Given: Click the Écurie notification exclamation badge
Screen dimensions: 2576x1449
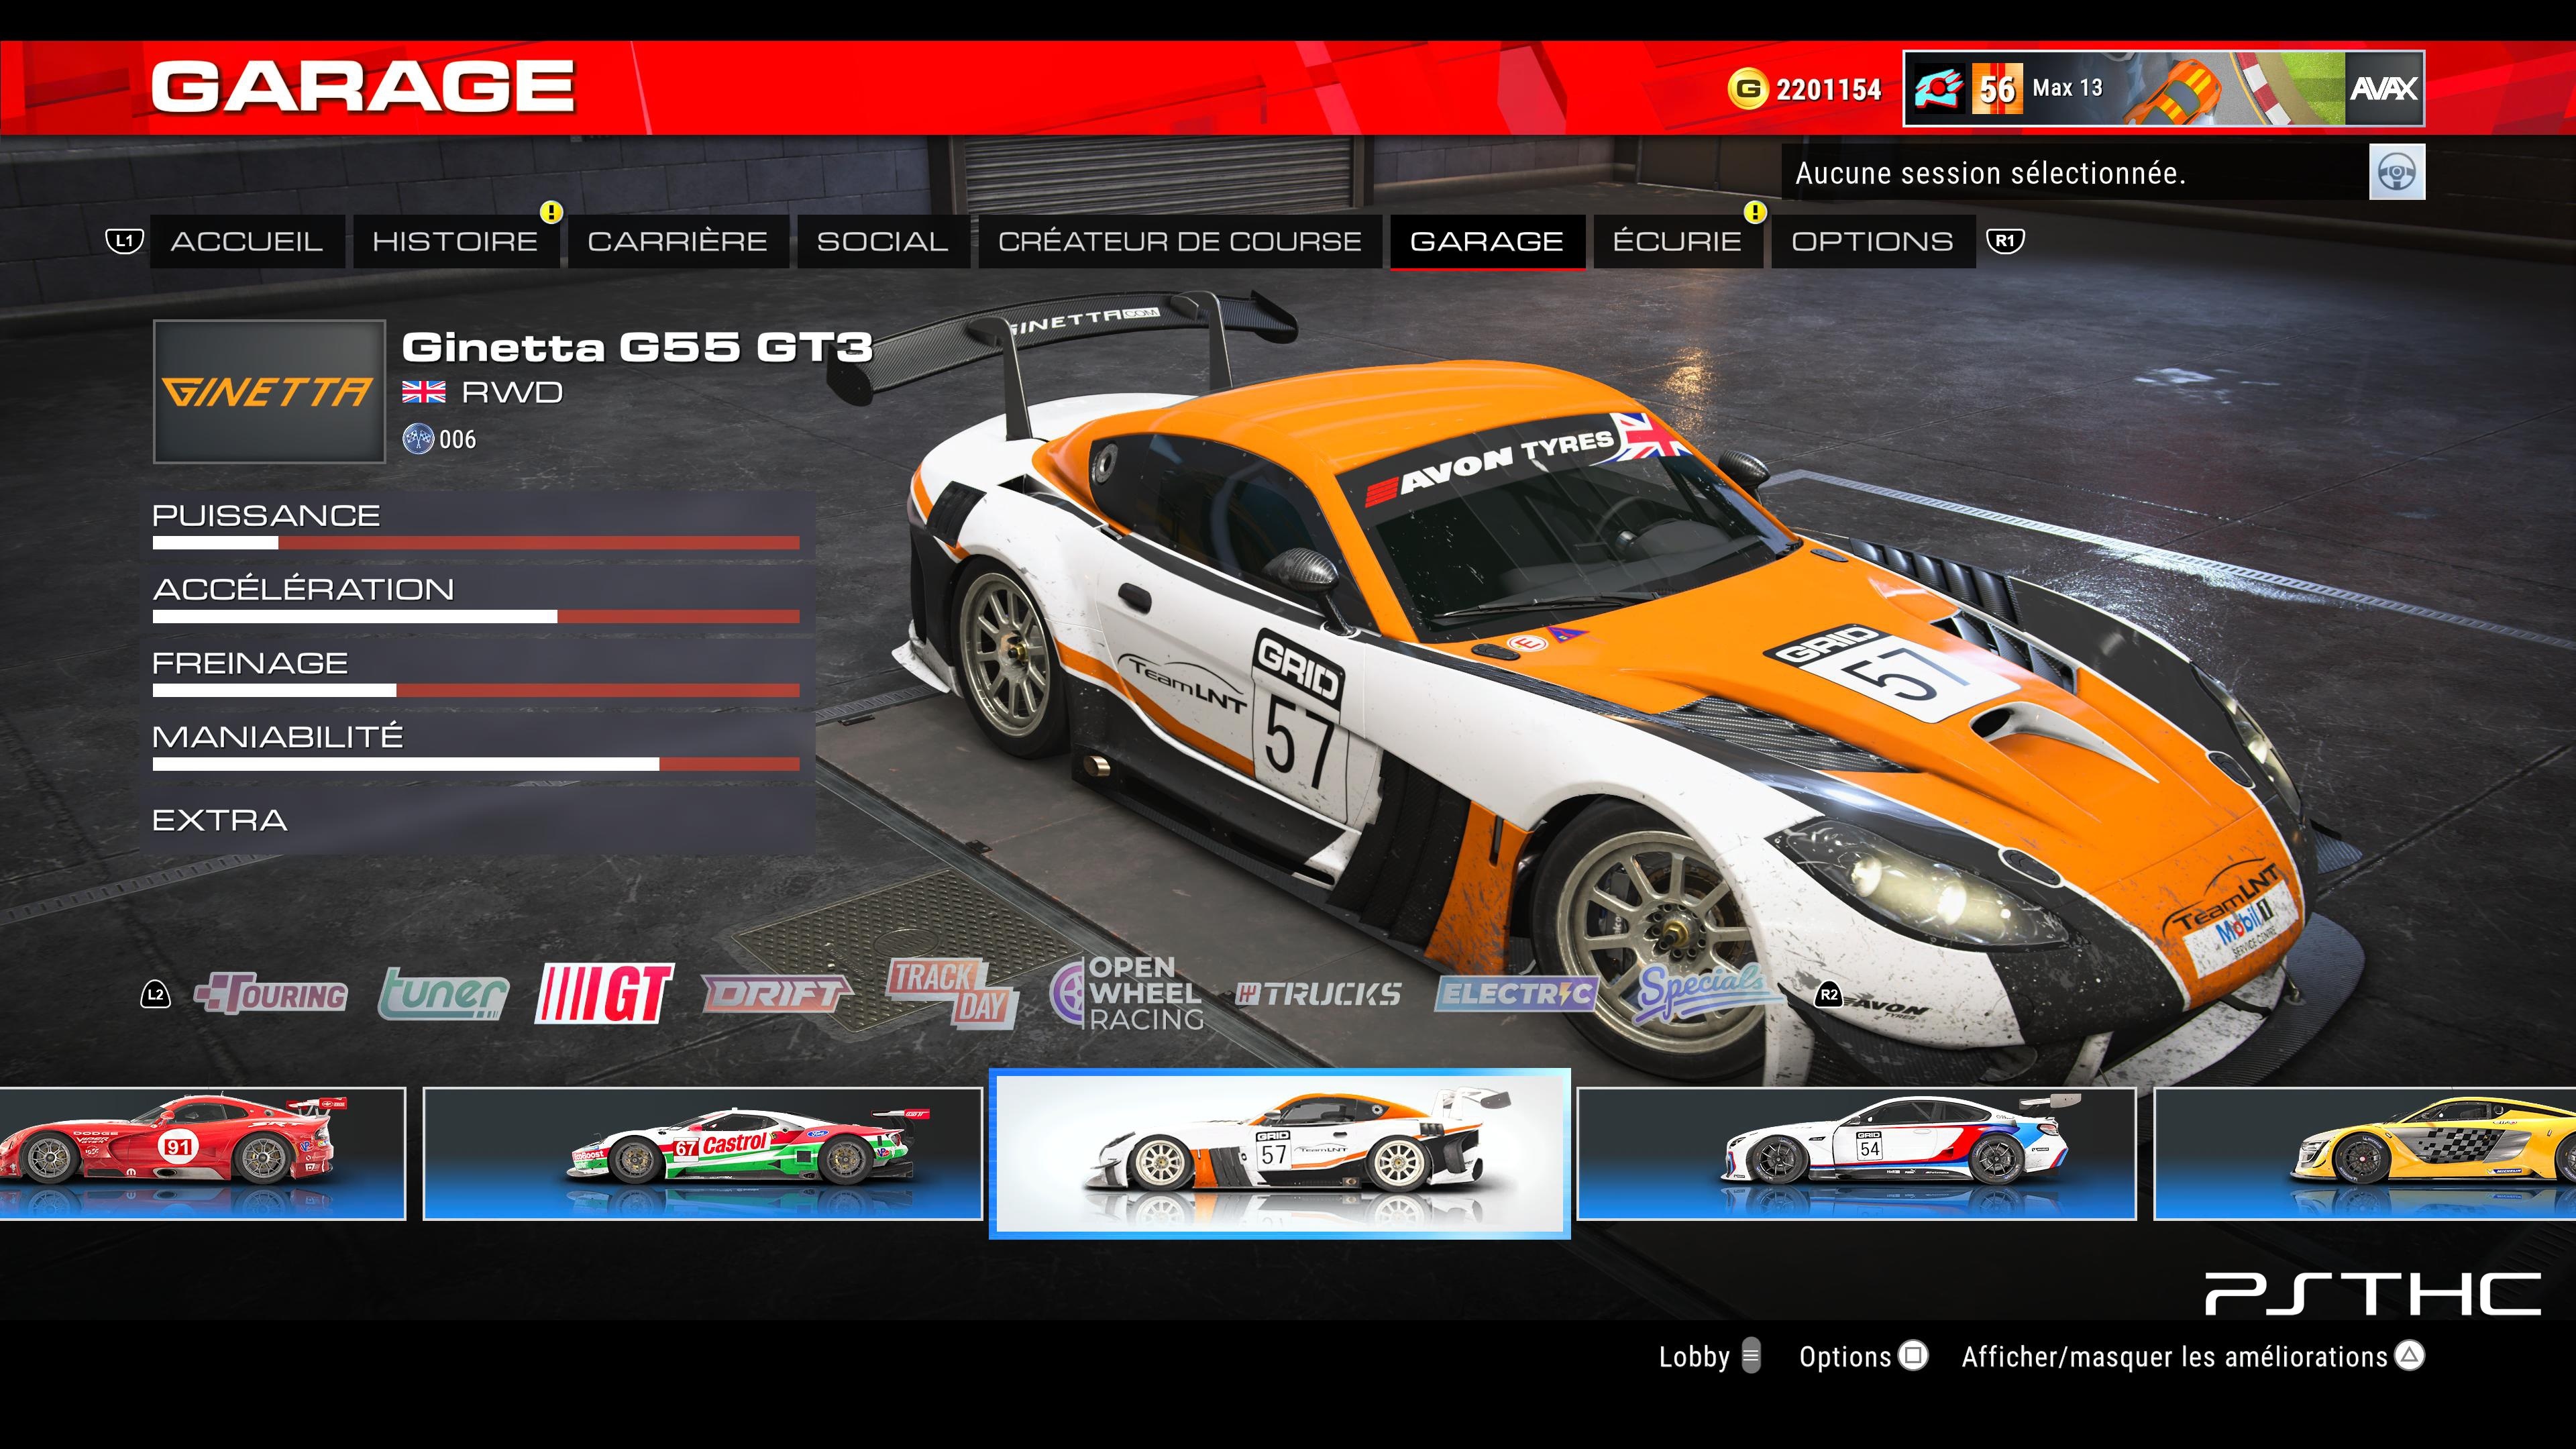Looking at the screenshot, I should 1755,212.
